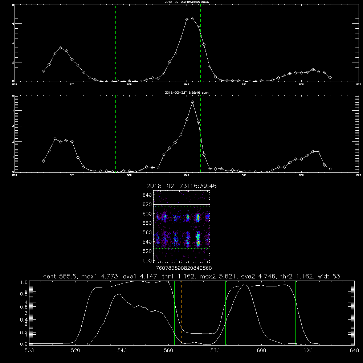
Task: Click the highest peak marker of the dawn curve
Action: [x=193, y=19]
